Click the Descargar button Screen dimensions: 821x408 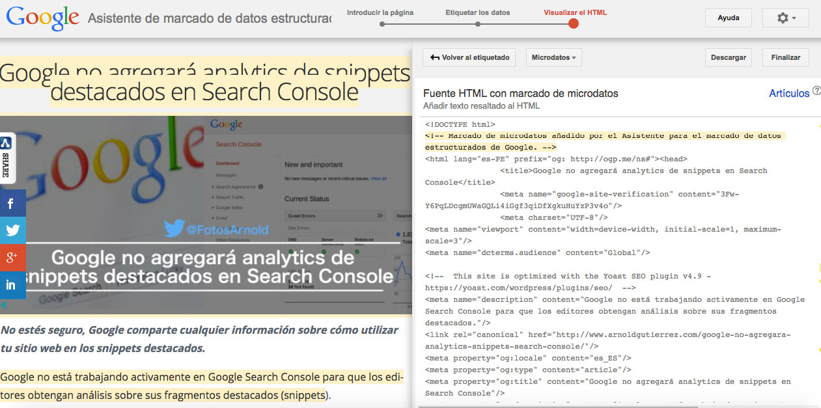[729, 57]
